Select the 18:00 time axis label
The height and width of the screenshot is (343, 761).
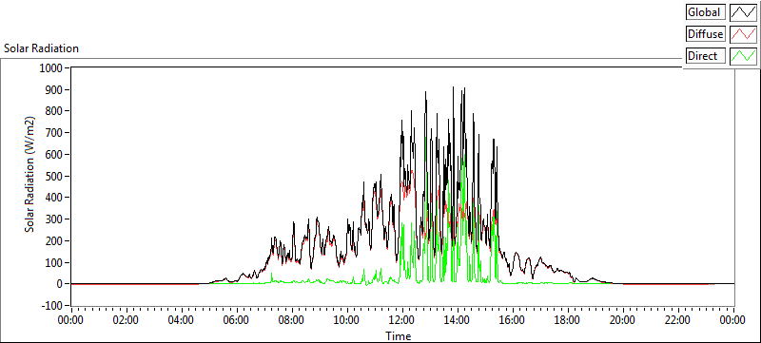pyautogui.click(x=568, y=320)
